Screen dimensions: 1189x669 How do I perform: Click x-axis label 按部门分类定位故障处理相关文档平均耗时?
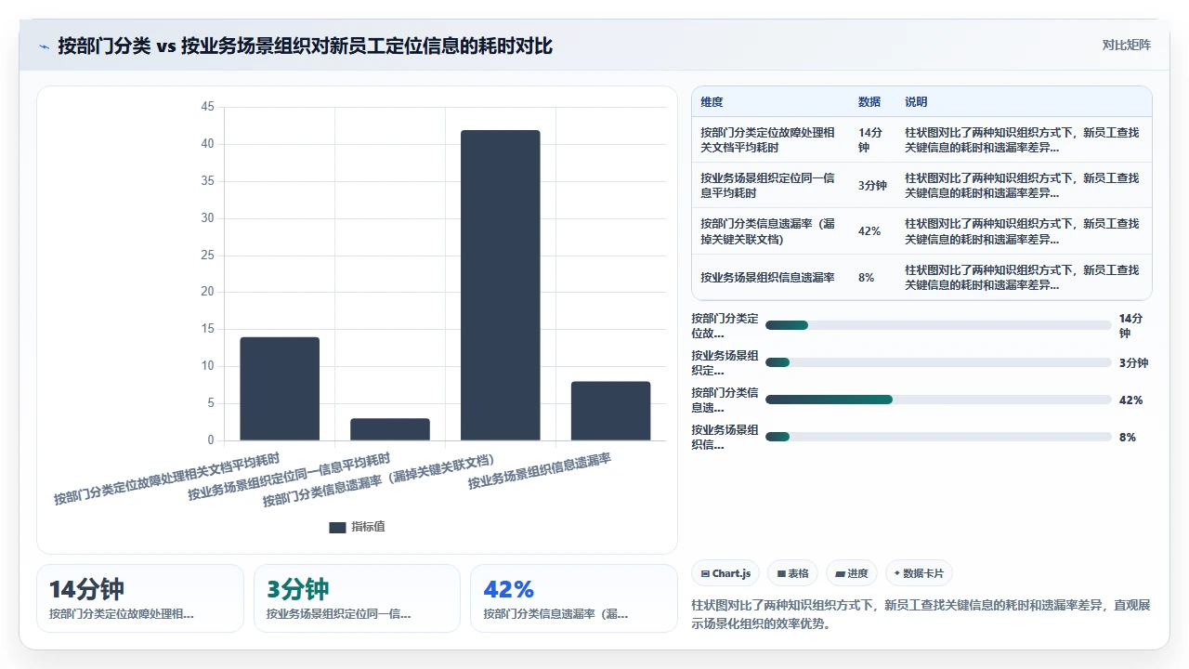tap(167, 479)
